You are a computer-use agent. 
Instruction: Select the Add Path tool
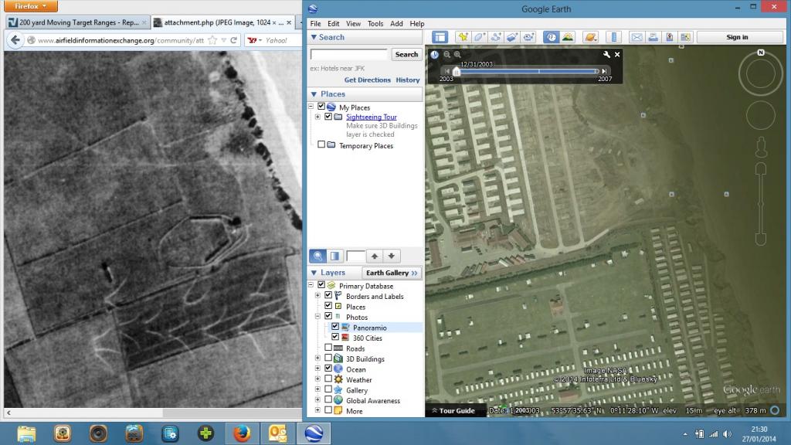(x=495, y=37)
